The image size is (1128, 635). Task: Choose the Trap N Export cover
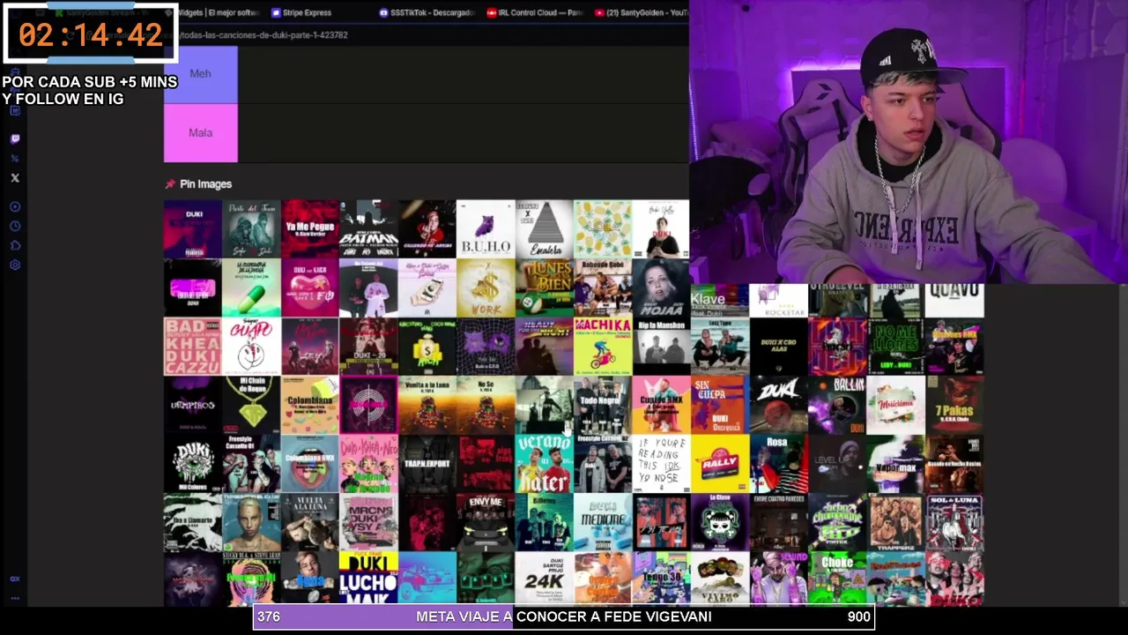(427, 464)
